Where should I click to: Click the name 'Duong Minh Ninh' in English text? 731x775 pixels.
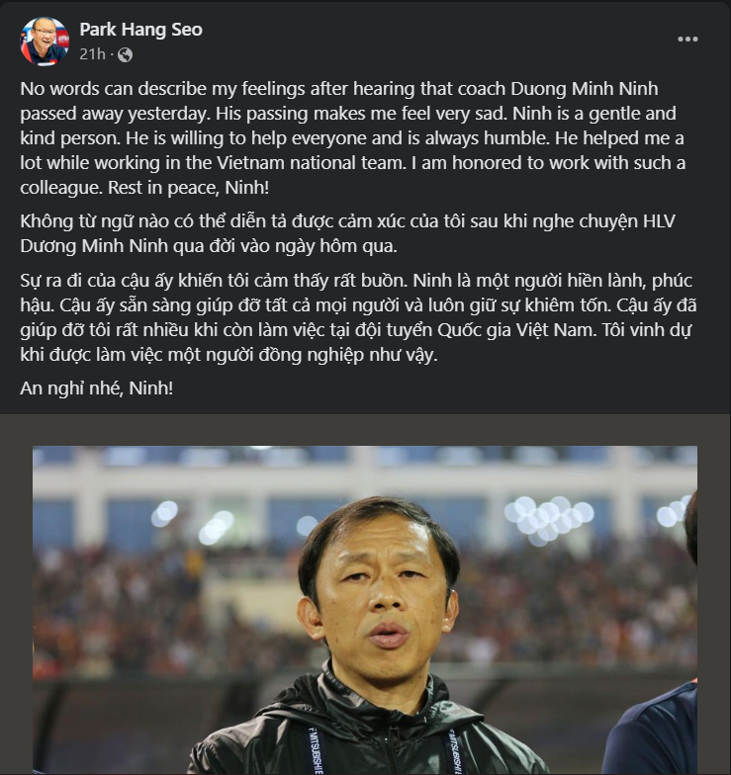pos(585,89)
